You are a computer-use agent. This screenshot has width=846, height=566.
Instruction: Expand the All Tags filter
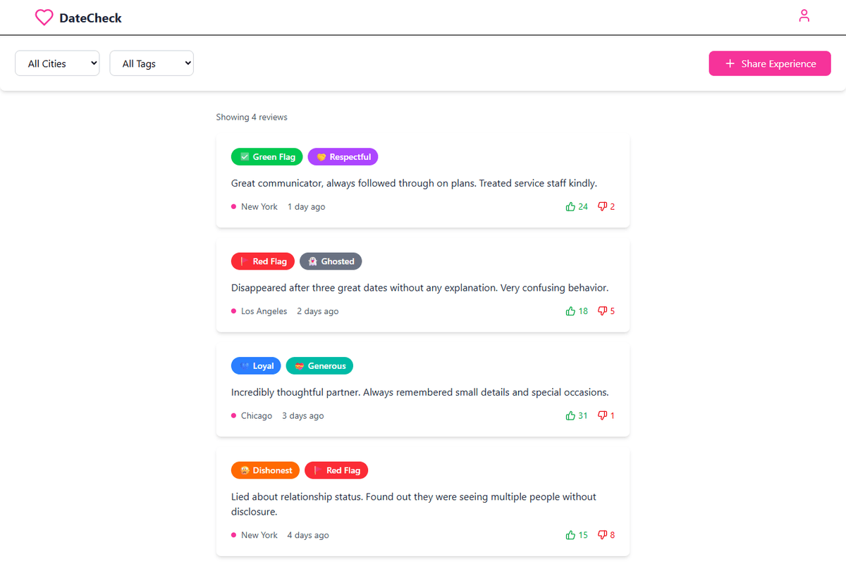point(152,63)
